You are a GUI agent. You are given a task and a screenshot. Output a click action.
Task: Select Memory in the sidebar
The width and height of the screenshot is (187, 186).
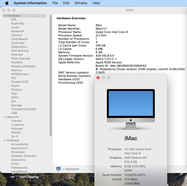tap(17, 70)
